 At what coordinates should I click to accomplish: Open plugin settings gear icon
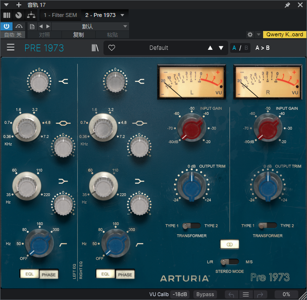pyautogui.click(x=250, y=35)
